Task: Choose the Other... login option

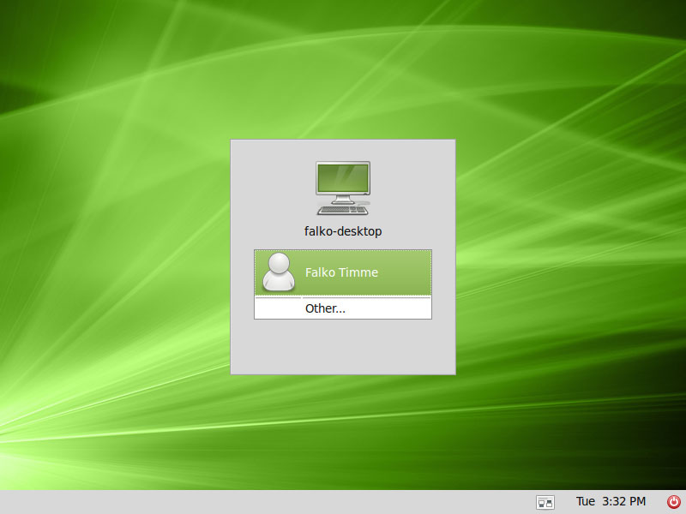Action: point(342,308)
